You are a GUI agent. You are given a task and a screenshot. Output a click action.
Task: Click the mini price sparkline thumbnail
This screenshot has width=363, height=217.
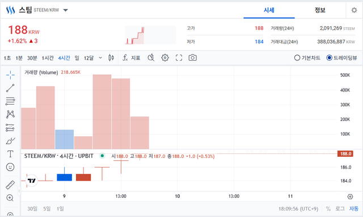(x=150, y=35)
